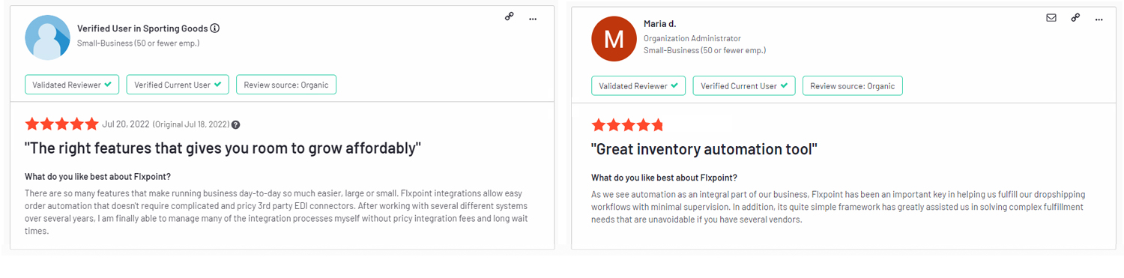The image size is (1124, 278).
Task: Click Validated Reviewer badge on first review
Action: [x=72, y=85]
